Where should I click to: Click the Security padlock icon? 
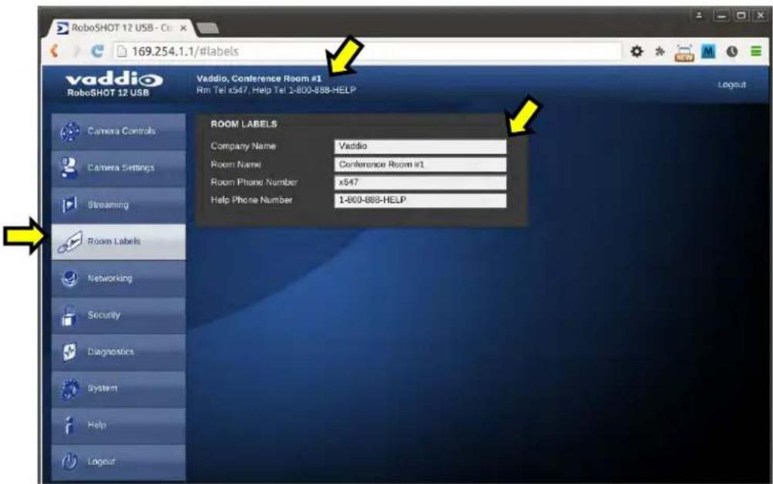coord(69,315)
